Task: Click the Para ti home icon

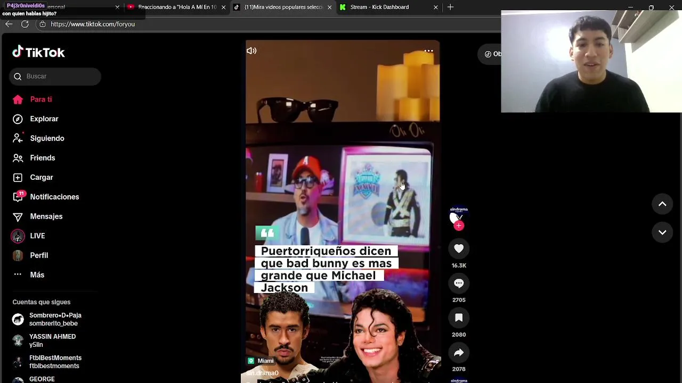Action: pos(18,99)
